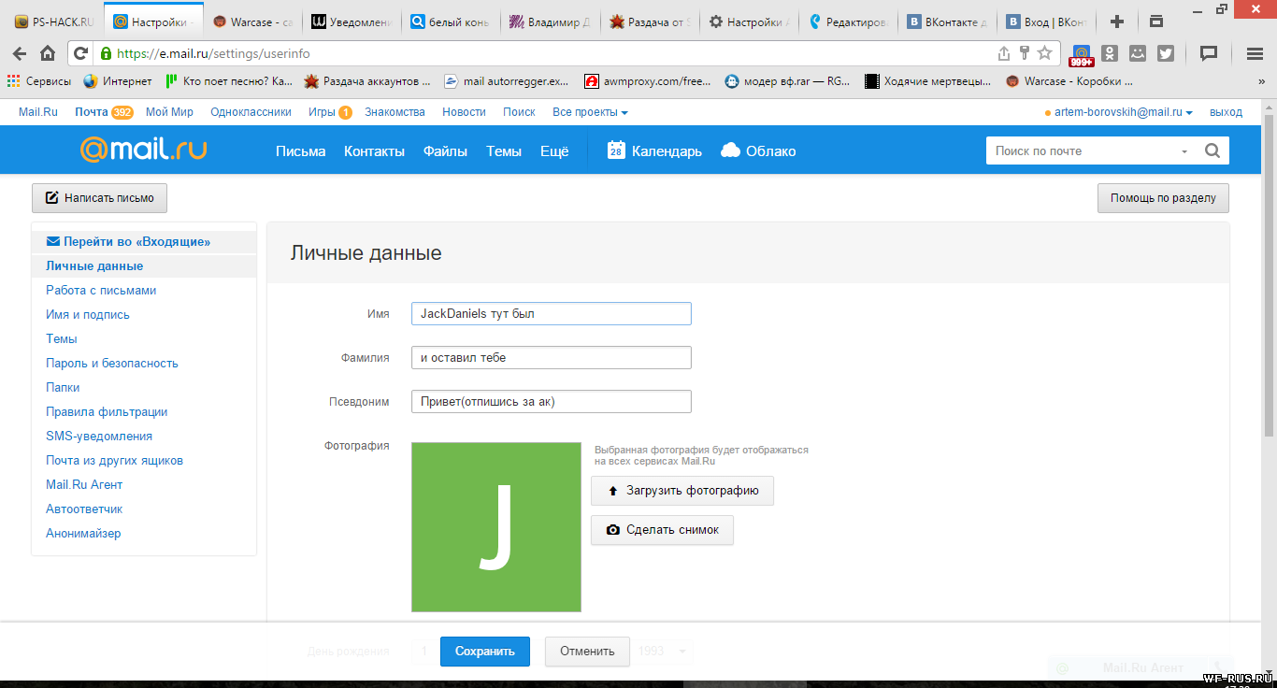Open the Odnoklassniki extension icon
Screen dimensions: 1277x688
pyautogui.click(x=1110, y=53)
